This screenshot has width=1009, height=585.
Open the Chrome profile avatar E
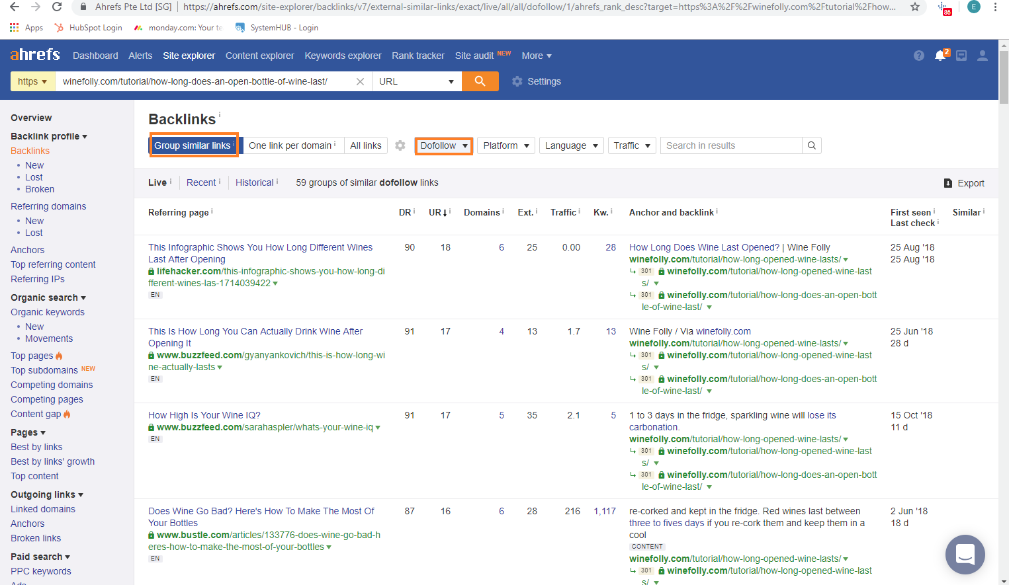pyautogui.click(x=974, y=7)
